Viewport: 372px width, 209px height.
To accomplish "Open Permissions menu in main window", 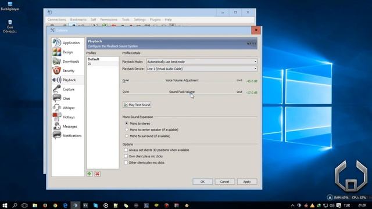I will [x=109, y=20].
